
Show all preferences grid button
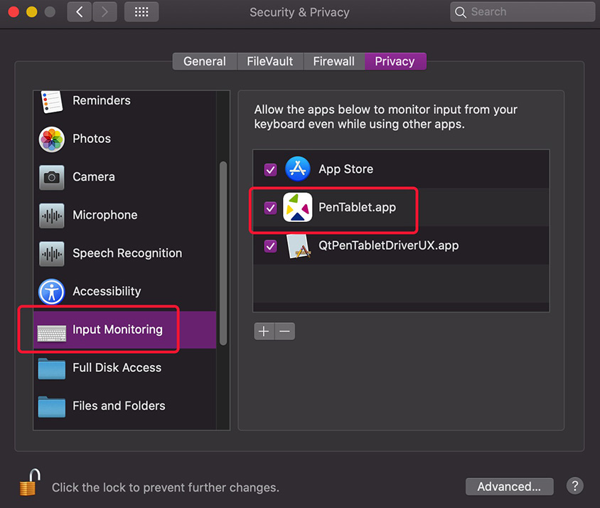[141, 12]
